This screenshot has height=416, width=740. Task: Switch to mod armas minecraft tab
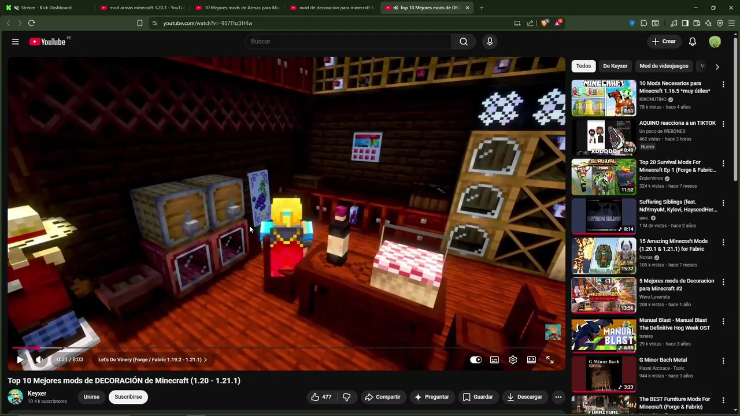[143, 8]
